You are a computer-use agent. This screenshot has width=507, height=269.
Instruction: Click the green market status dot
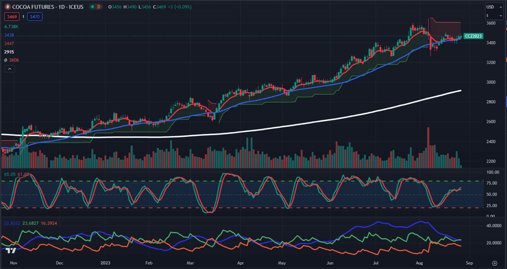click(92, 6)
